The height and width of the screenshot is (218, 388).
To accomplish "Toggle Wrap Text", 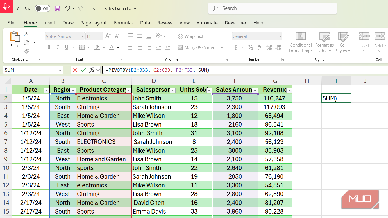I will point(191,36).
